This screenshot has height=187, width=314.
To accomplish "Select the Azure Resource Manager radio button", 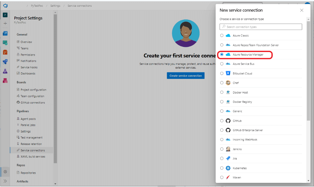I will [222, 55].
